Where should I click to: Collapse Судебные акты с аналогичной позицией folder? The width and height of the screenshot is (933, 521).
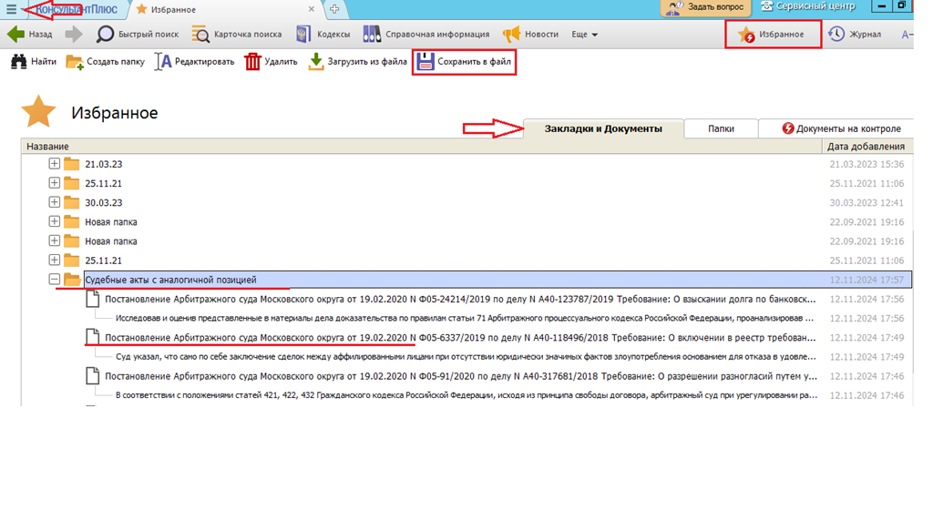click(x=55, y=280)
